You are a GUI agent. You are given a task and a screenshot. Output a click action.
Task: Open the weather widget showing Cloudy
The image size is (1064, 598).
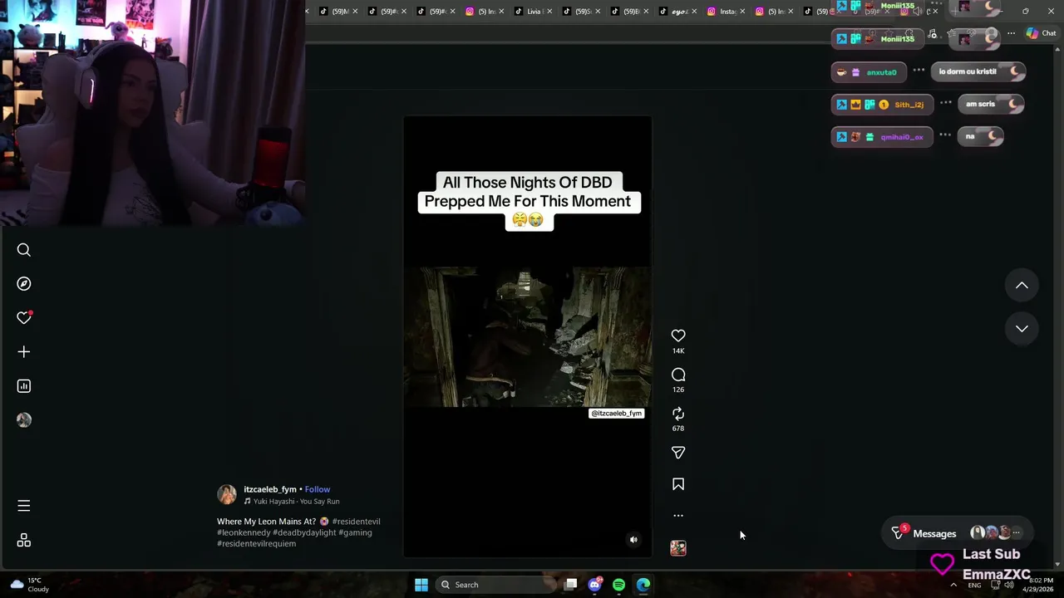[29, 585]
